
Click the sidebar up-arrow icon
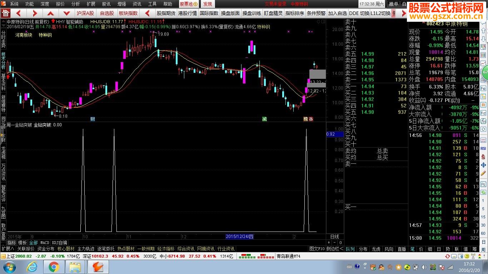(483, 30)
